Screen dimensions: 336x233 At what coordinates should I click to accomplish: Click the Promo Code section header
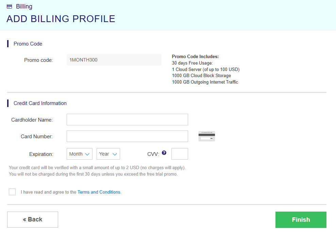(28, 44)
